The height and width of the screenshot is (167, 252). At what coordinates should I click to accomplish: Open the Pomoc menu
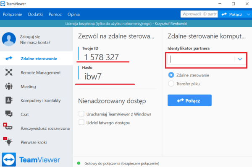[55, 14]
